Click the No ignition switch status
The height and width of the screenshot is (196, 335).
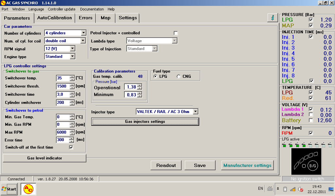(x=308, y=179)
